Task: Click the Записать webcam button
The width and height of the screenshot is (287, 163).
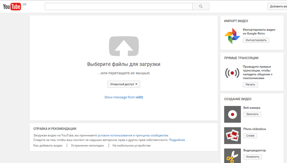Action: tap(252, 114)
